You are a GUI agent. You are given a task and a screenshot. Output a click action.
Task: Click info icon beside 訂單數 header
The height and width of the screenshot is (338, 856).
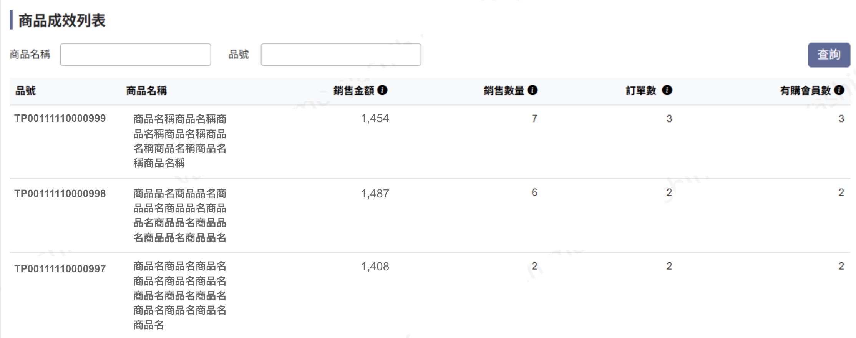[667, 90]
